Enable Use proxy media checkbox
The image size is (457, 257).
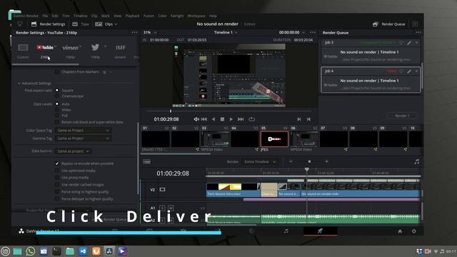tap(57, 178)
